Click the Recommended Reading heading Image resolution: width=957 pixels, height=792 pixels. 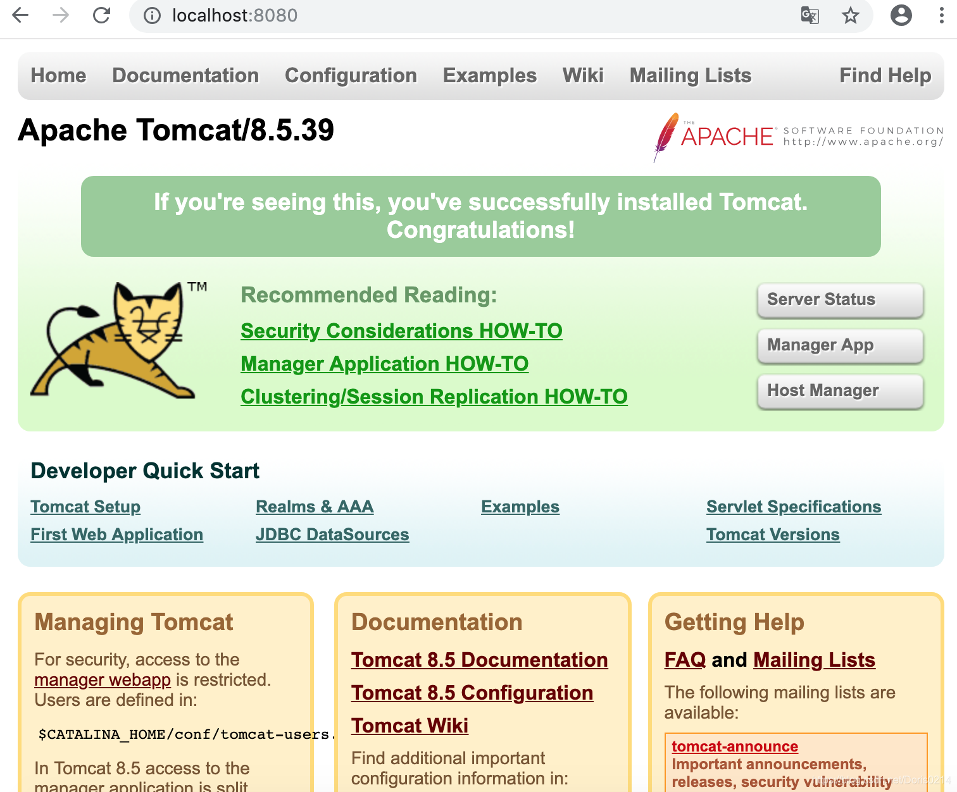(369, 295)
